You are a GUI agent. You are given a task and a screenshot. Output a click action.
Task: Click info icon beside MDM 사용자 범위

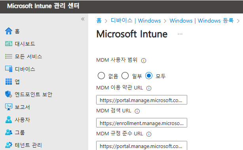pos(144,61)
